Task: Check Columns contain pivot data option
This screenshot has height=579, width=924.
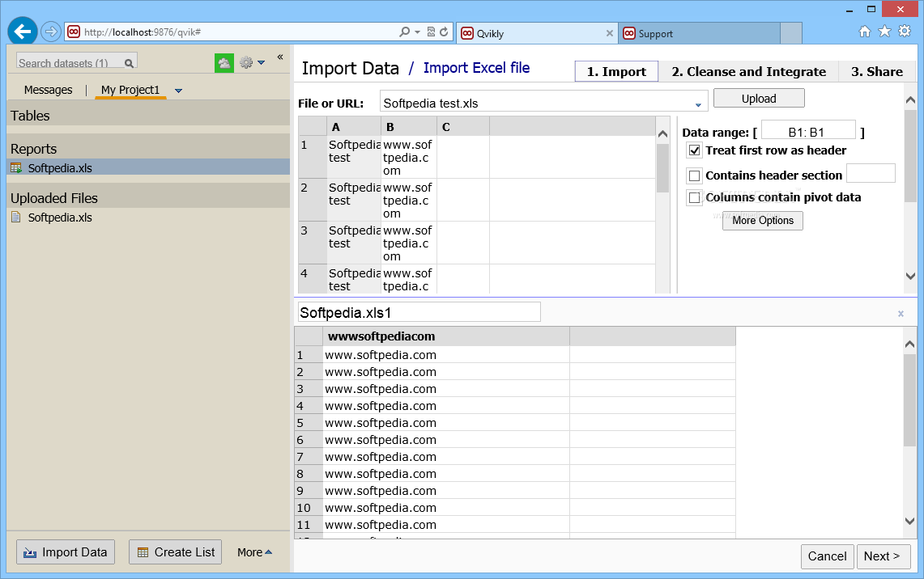Action: point(695,197)
